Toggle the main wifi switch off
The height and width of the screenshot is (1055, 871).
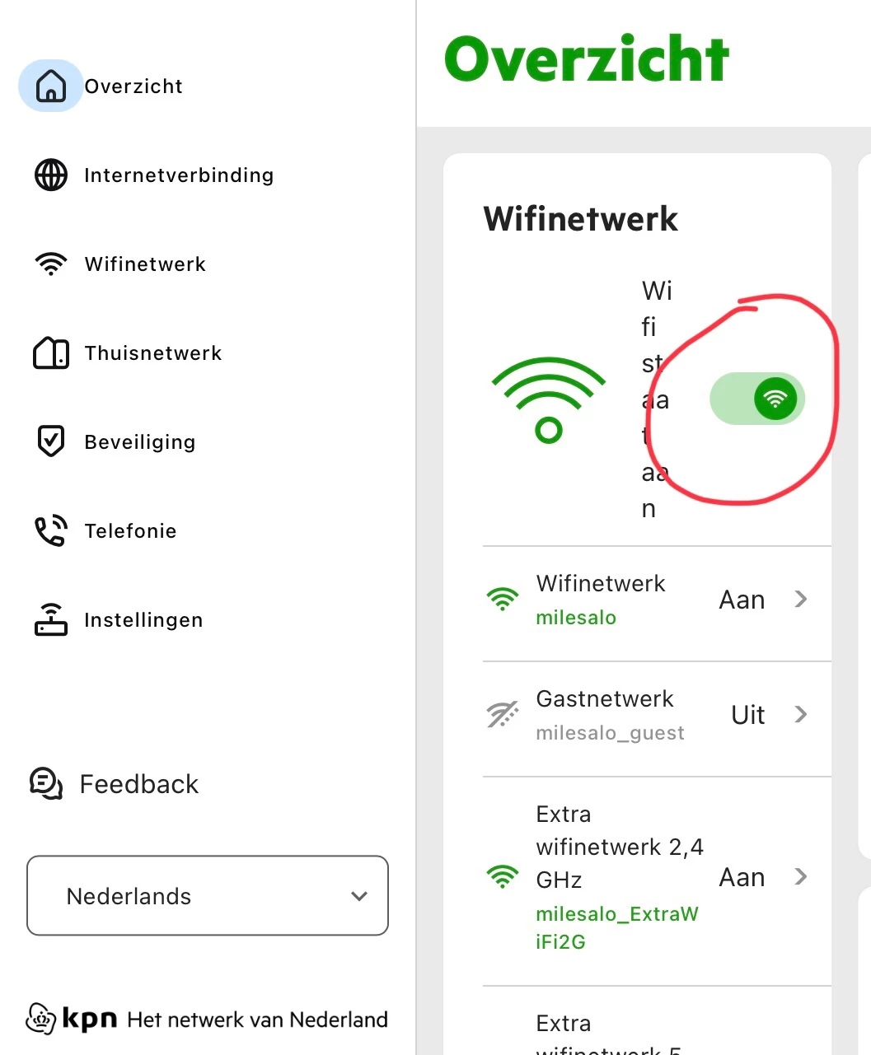pyautogui.click(x=757, y=399)
